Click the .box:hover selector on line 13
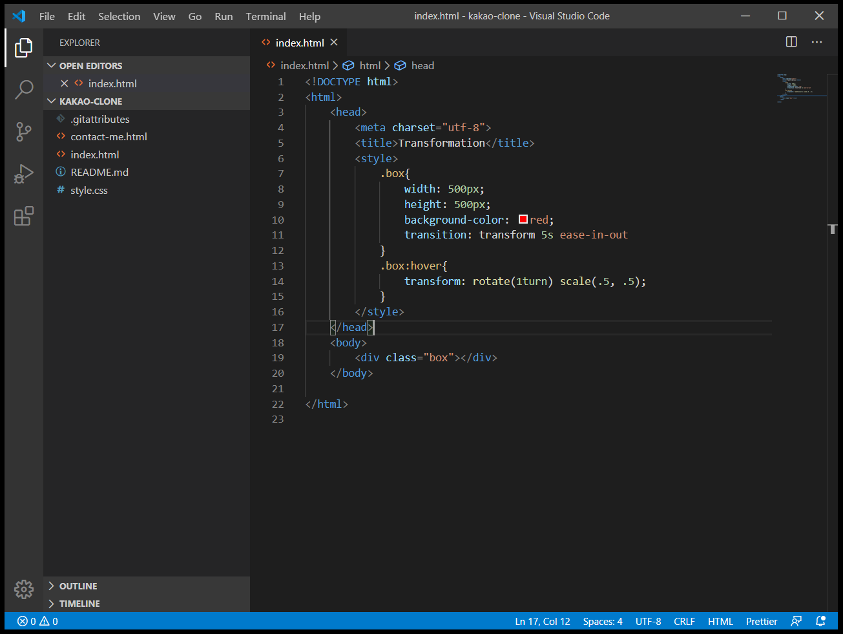Screen dimensions: 843x634 coord(411,266)
